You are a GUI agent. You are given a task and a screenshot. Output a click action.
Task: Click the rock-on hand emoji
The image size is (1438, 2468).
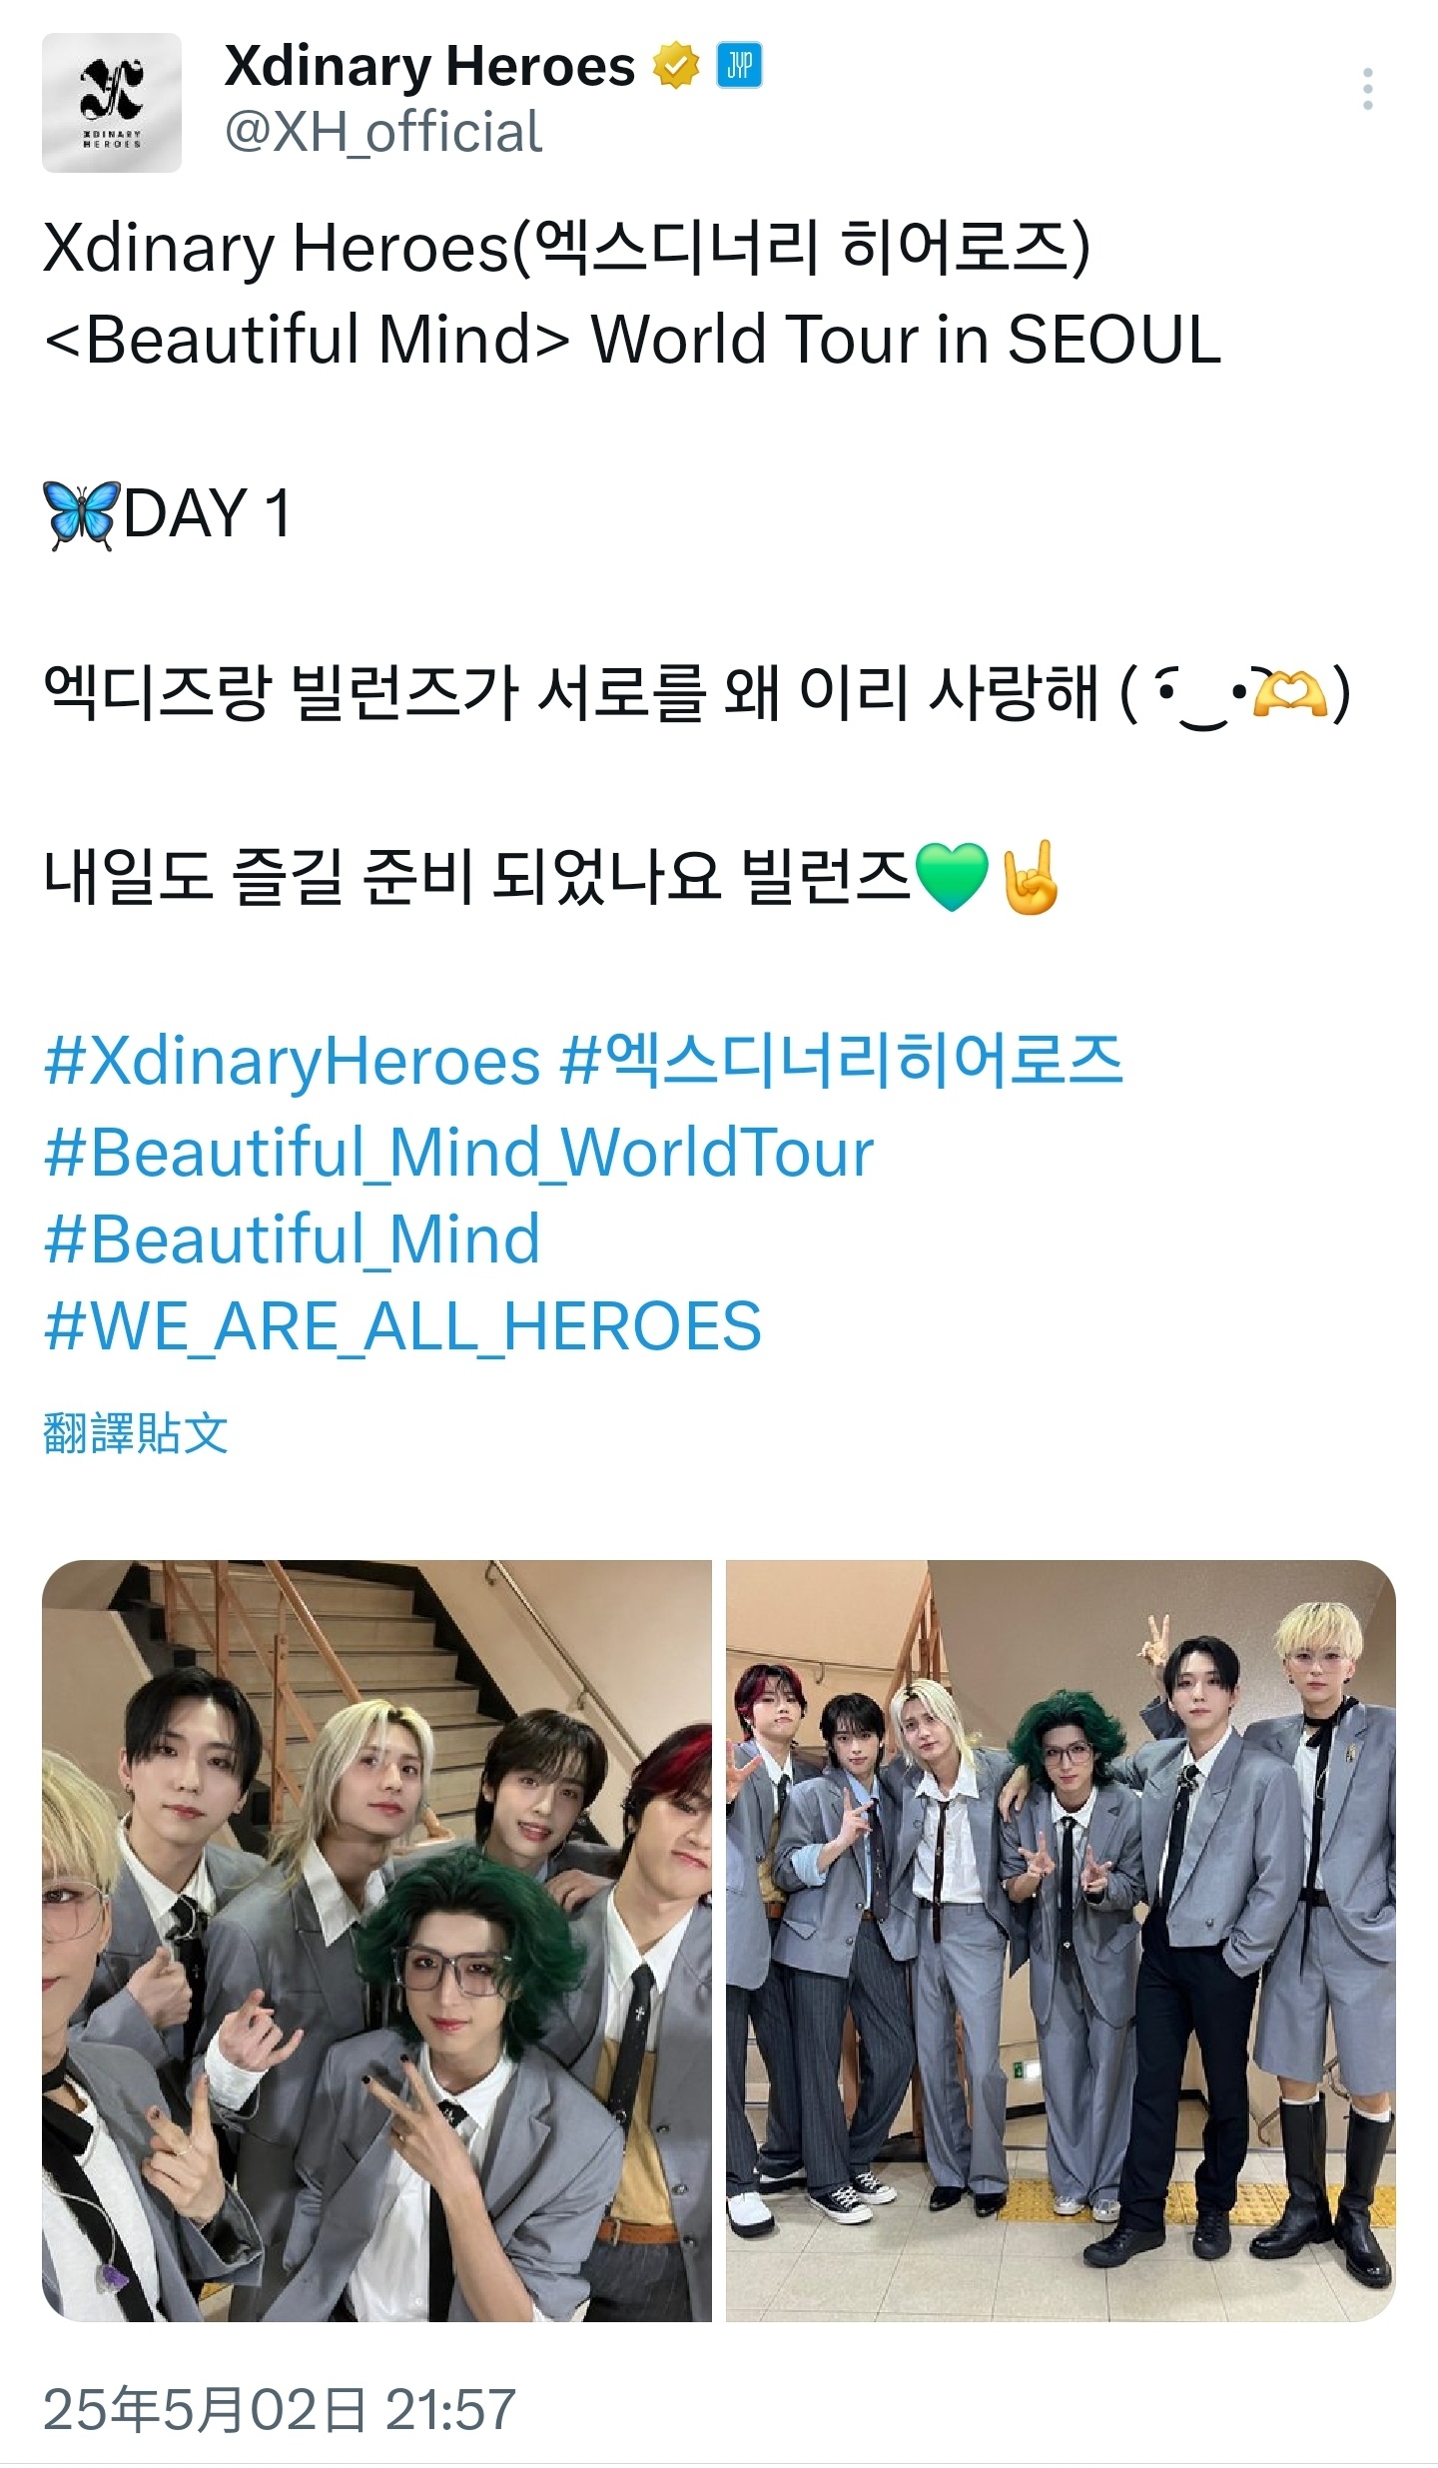(x=1030, y=876)
